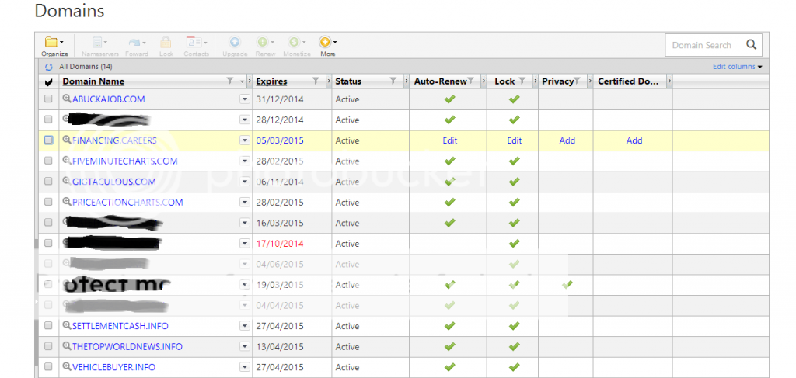Open the dropdown arrow for ABUCKAJOB.COM

(x=245, y=99)
